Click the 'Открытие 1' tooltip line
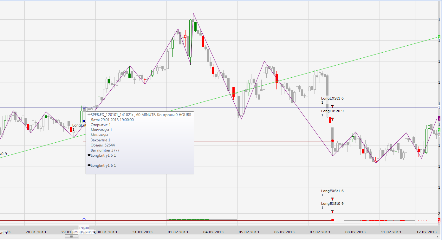Screen dimensions: 442x240 pyautogui.click(x=101, y=125)
